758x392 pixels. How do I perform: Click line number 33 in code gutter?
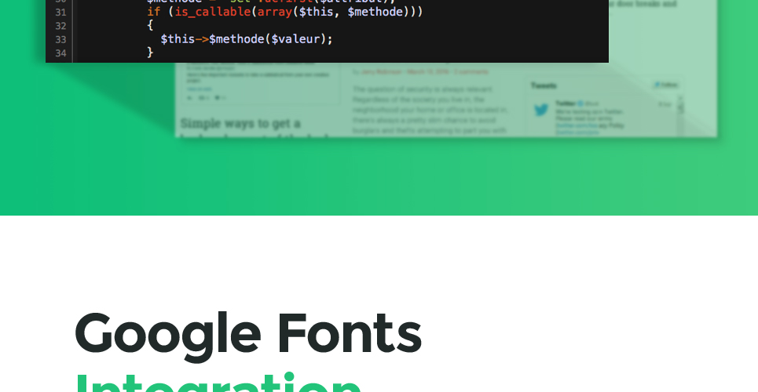pyautogui.click(x=60, y=39)
